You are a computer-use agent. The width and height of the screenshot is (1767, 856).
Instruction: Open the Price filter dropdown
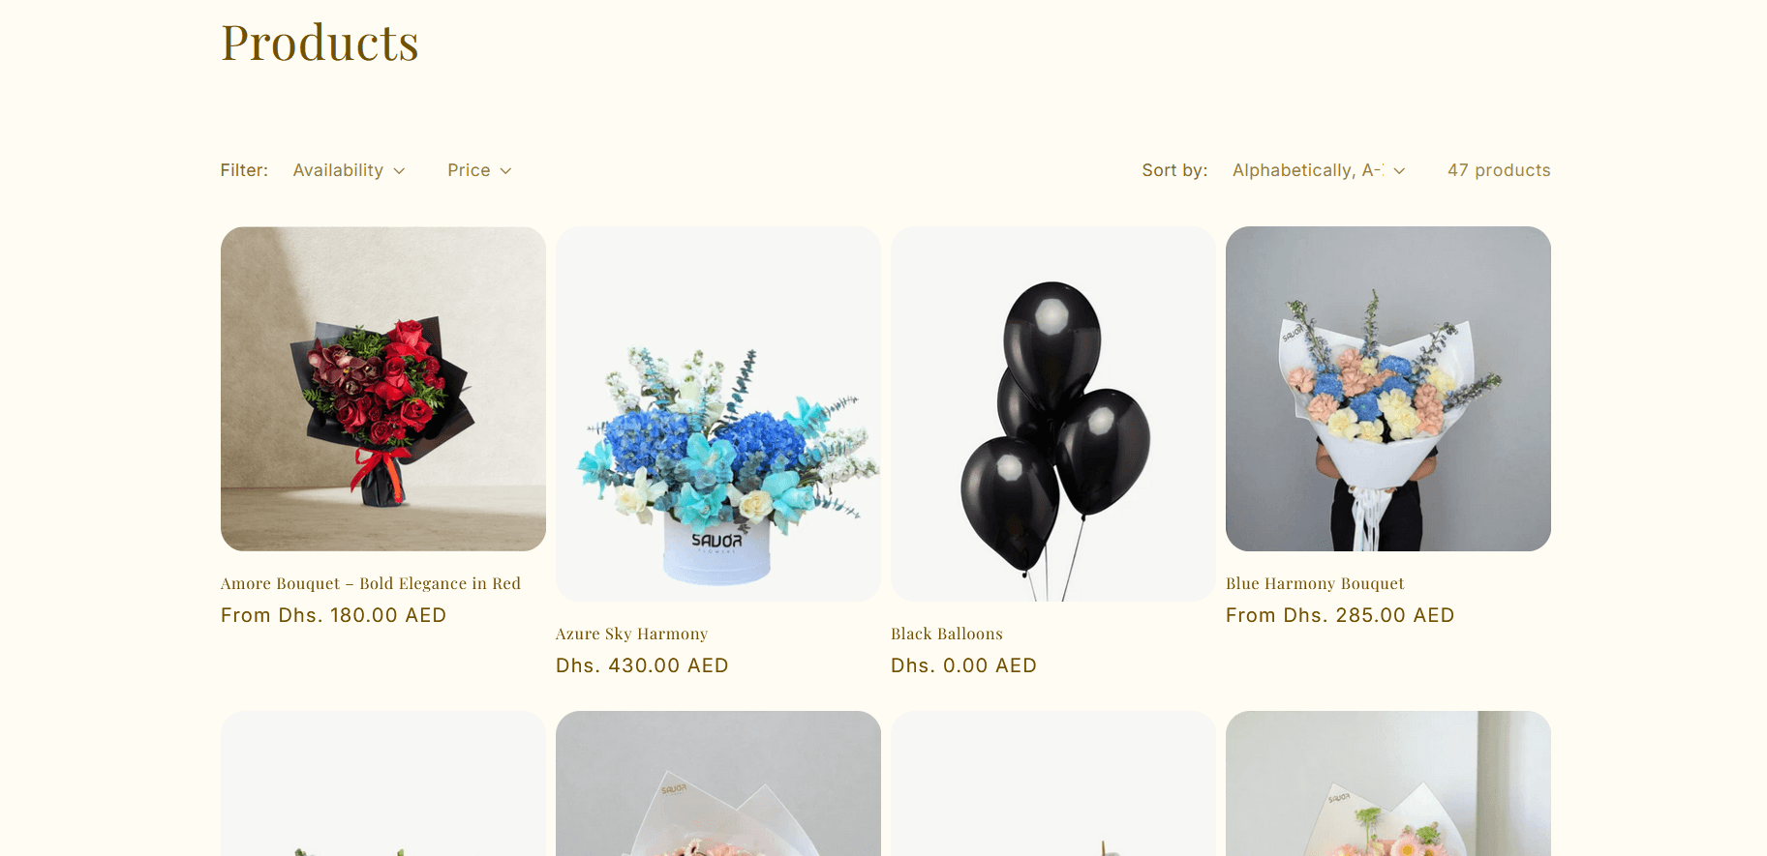479,170
